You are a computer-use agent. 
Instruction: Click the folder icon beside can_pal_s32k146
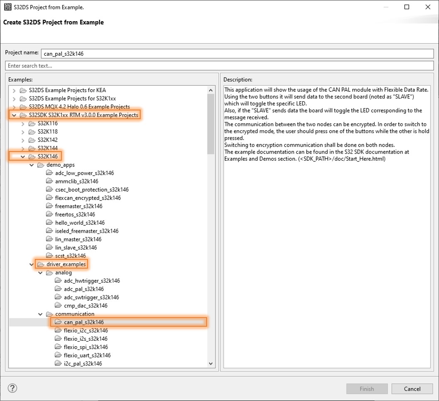[x=58, y=322]
